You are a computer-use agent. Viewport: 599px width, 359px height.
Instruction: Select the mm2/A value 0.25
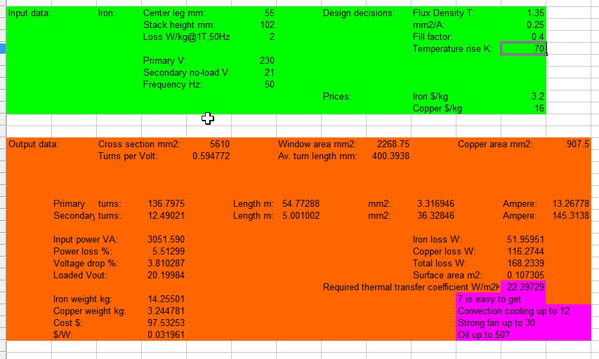point(535,25)
